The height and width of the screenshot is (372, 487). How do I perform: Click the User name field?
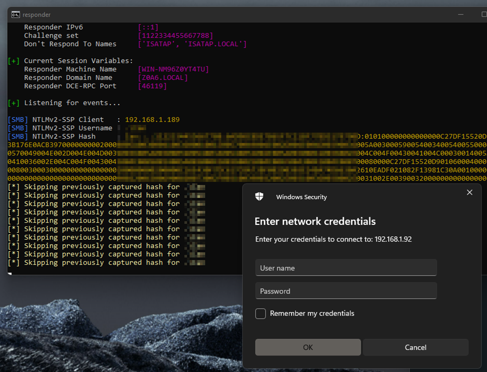[346, 268]
